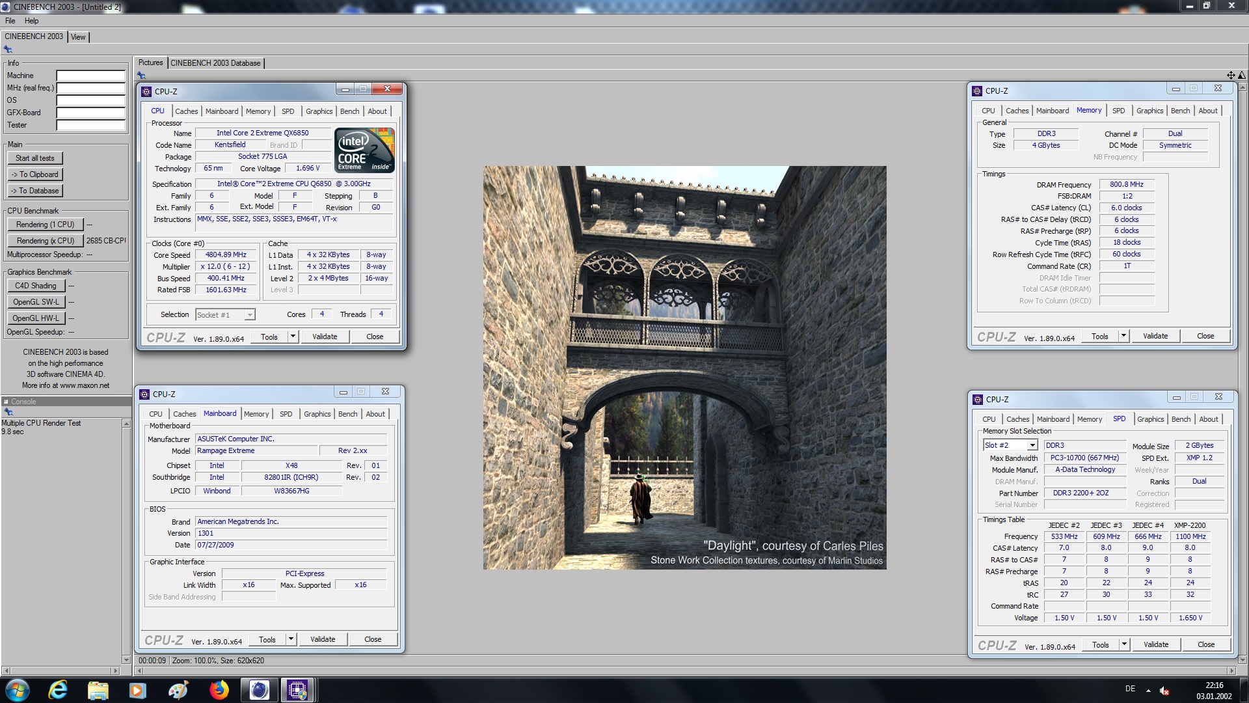Open the Windows Start orb
This screenshot has width=1249, height=703.
coord(18,690)
